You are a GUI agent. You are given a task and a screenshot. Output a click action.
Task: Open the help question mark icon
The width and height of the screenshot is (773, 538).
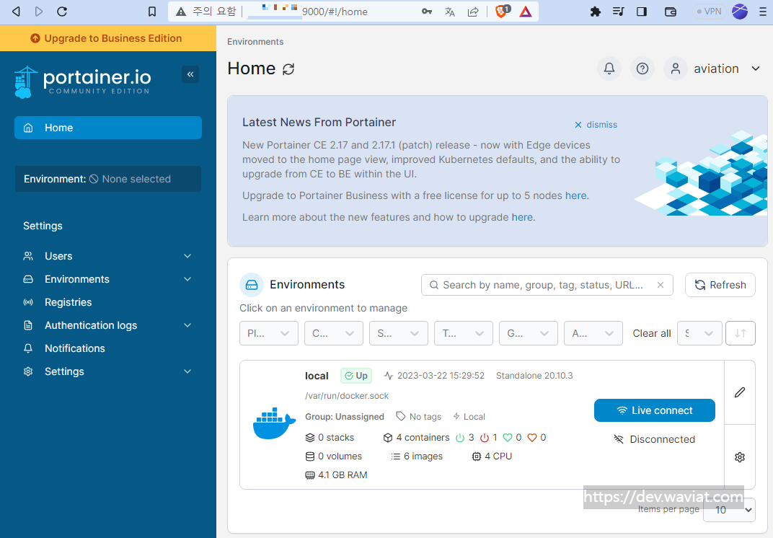click(x=642, y=69)
